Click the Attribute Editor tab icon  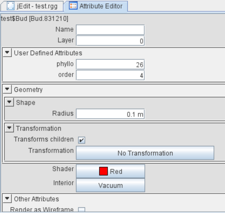coord(73,6)
